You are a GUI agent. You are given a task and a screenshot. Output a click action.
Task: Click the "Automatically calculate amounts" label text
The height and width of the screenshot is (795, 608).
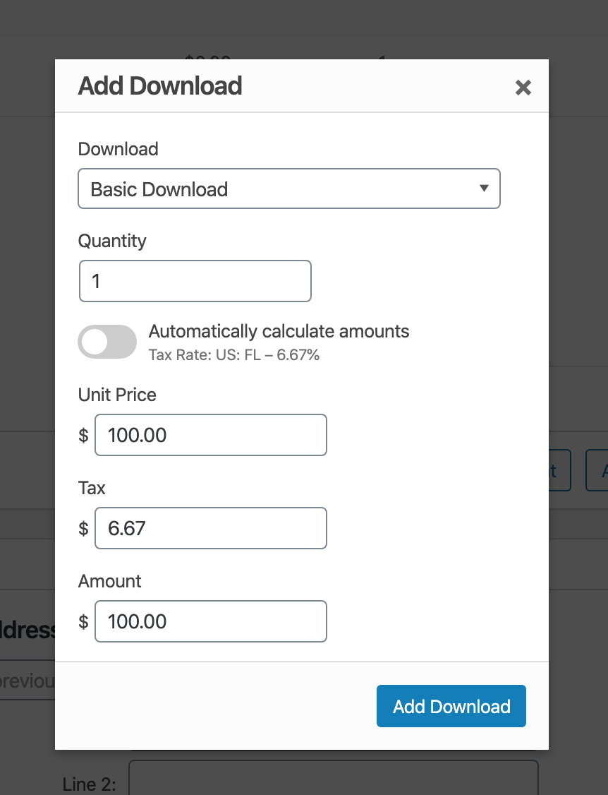tap(279, 331)
